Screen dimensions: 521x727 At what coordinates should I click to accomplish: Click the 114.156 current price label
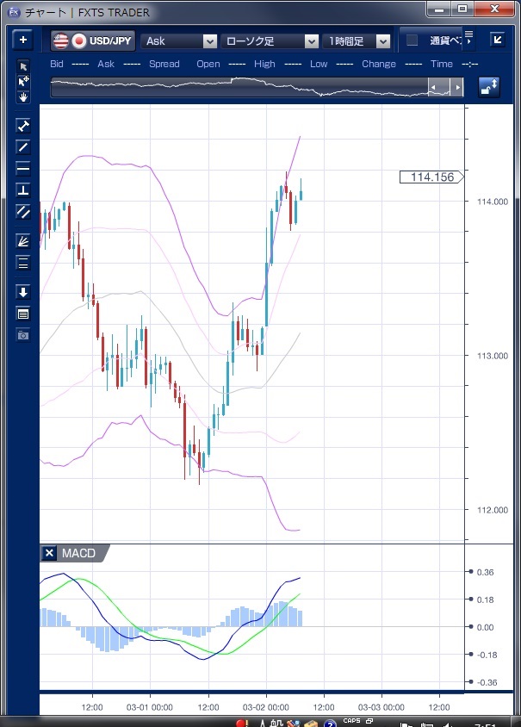[x=431, y=177]
